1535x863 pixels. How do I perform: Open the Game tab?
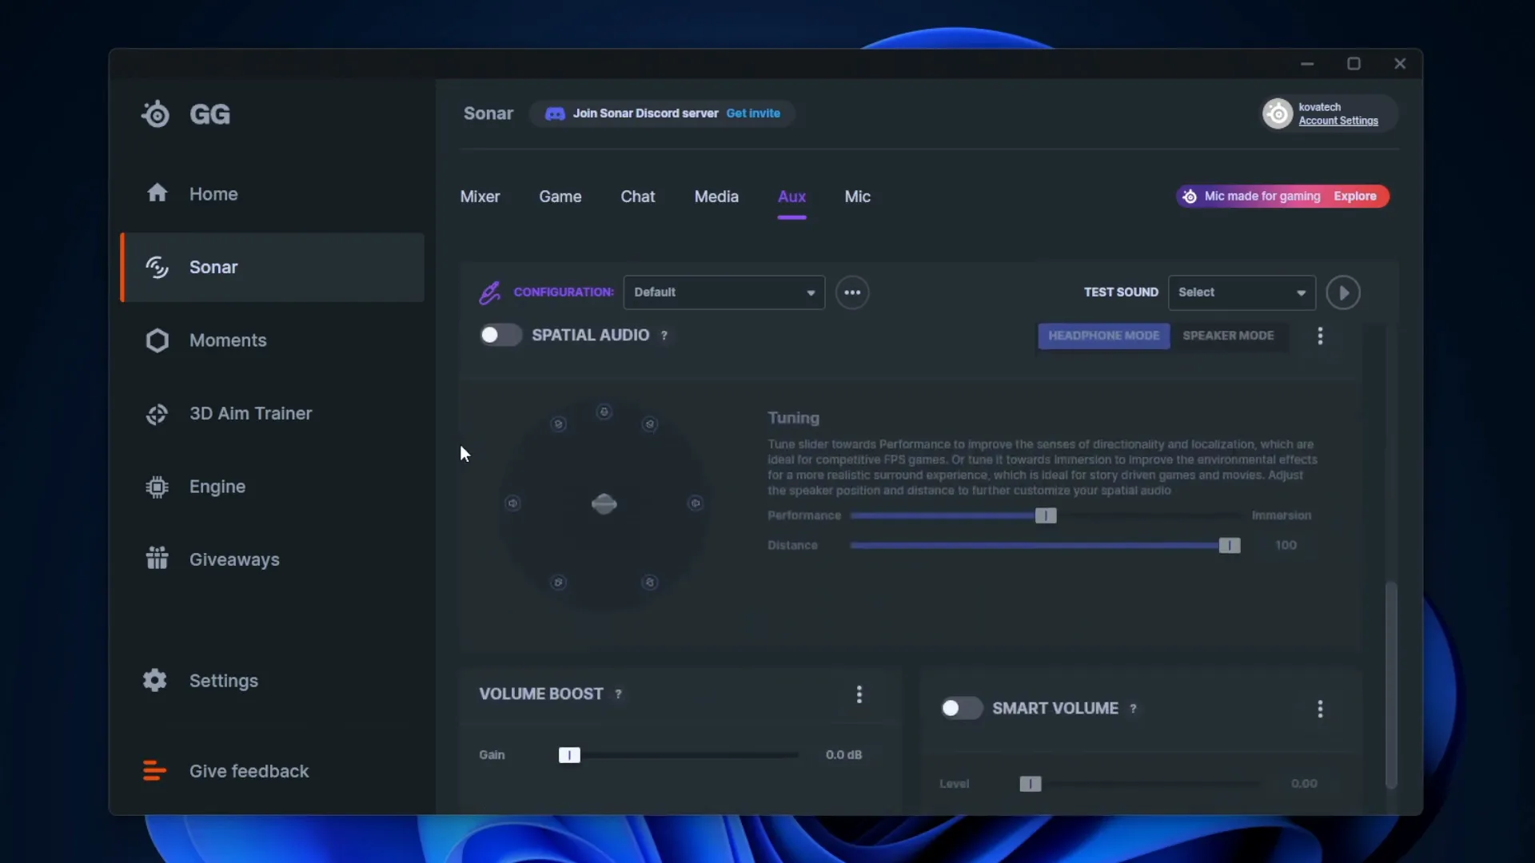coord(560,197)
